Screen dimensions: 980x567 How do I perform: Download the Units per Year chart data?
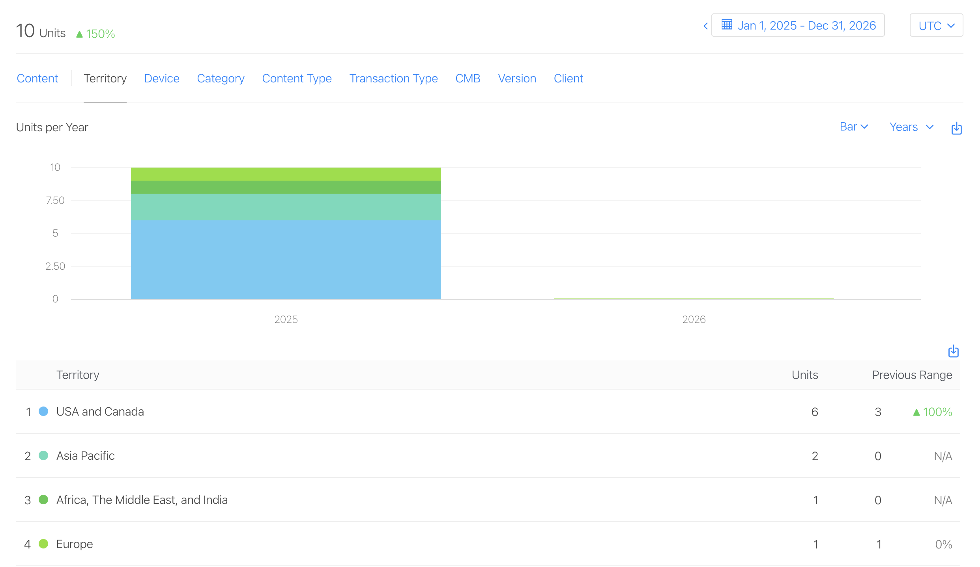click(956, 128)
